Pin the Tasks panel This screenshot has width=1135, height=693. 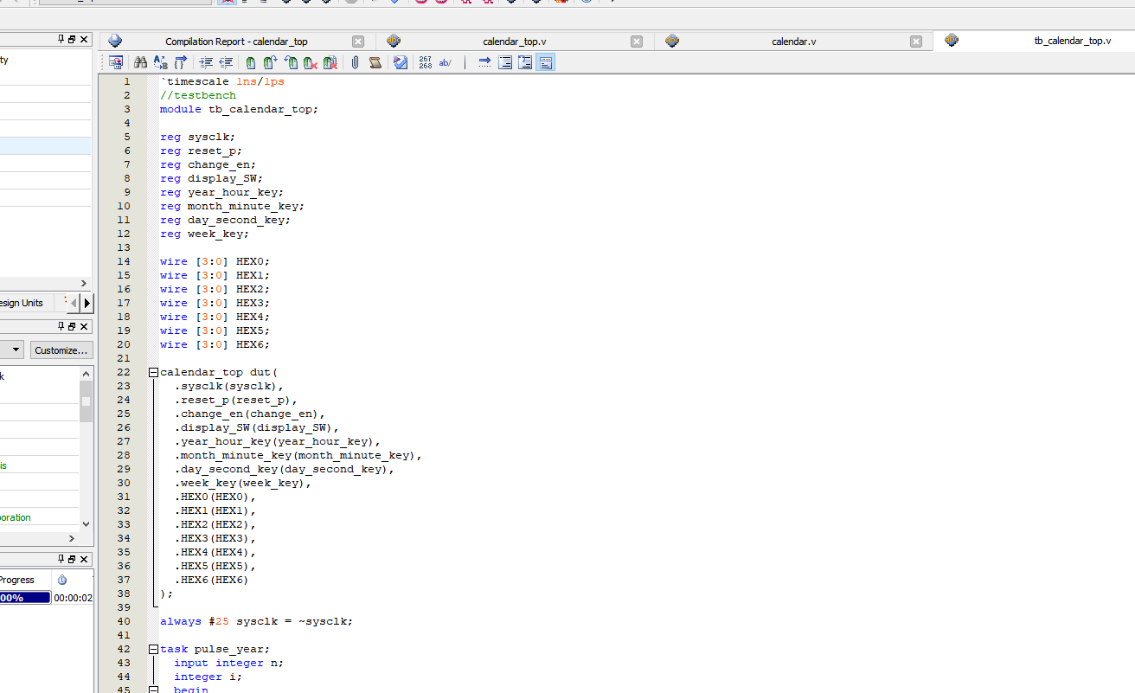pyautogui.click(x=61, y=326)
